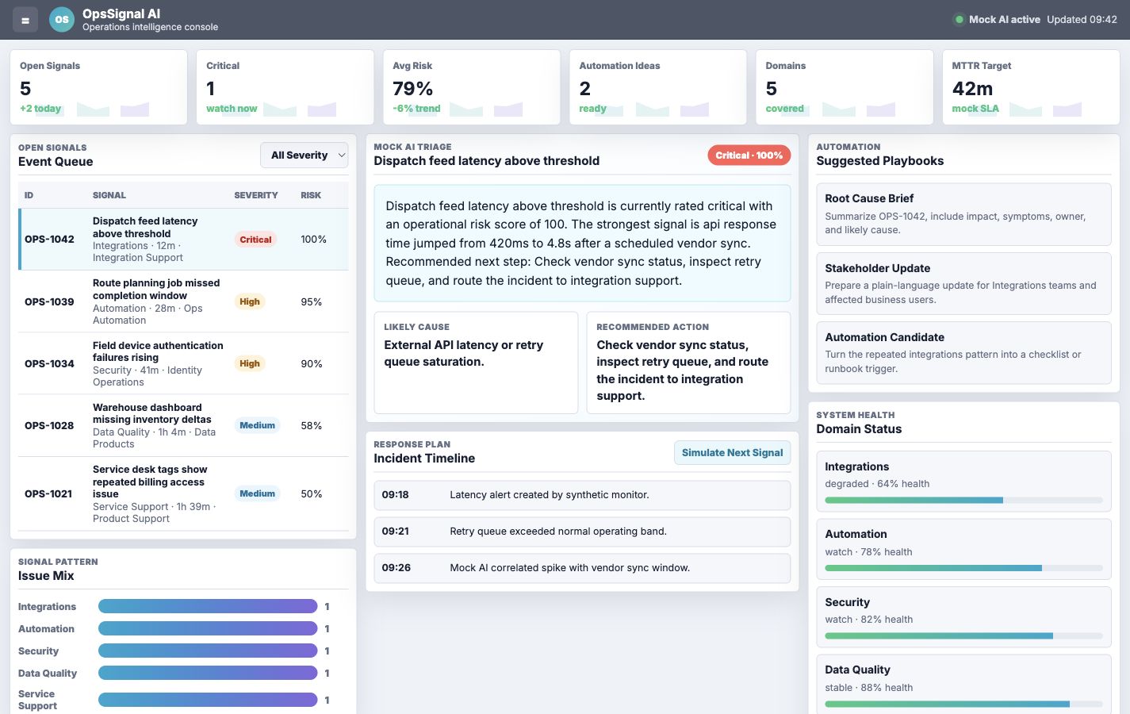Click Security bar in Issue Mix

208,651
